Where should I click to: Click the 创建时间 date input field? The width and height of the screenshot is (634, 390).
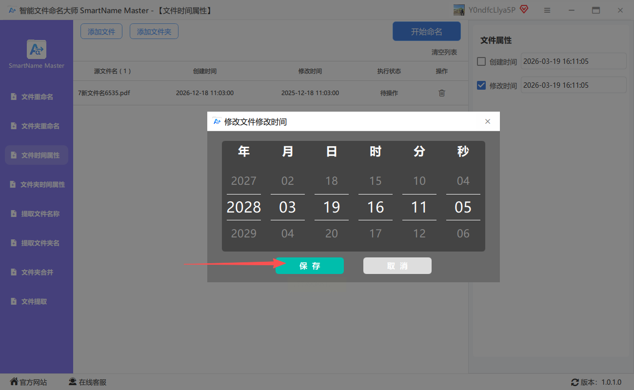tap(574, 61)
